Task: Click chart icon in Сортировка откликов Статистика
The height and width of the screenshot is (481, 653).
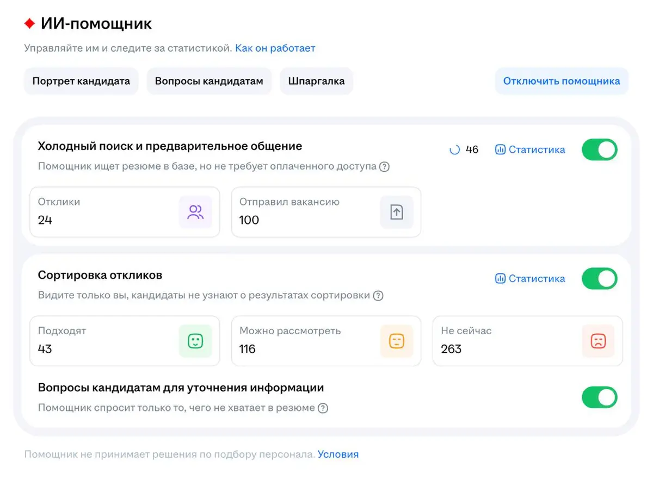Action: [x=500, y=279]
